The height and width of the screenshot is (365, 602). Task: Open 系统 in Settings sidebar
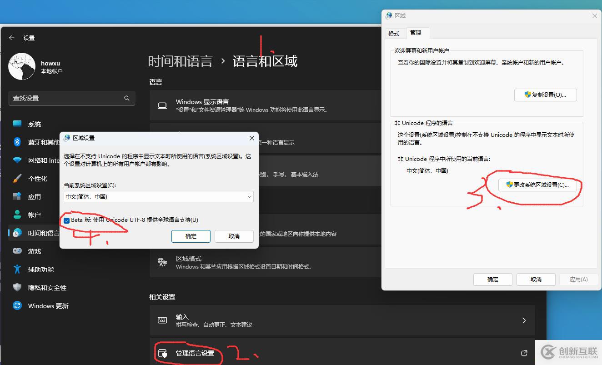point(34,124)
